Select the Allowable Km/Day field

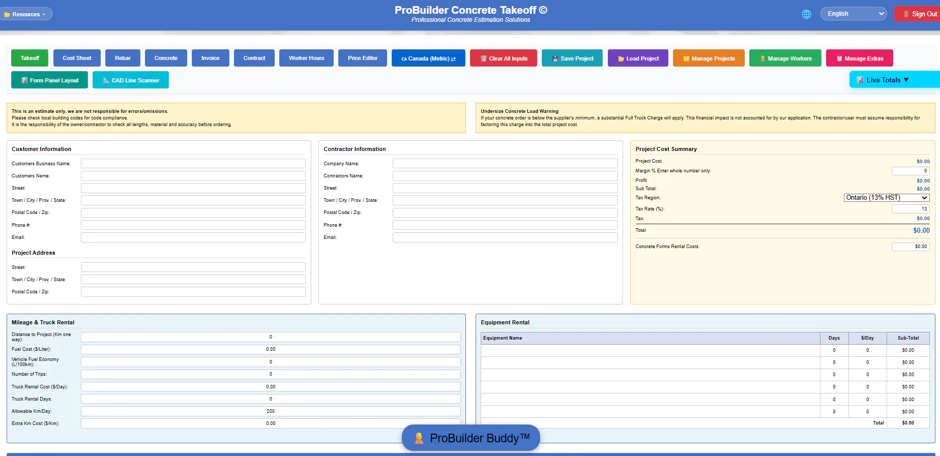click(x=271, y=411)
